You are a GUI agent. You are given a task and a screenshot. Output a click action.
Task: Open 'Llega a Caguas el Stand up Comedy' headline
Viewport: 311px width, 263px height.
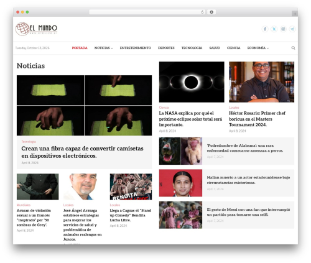point(131,215)
